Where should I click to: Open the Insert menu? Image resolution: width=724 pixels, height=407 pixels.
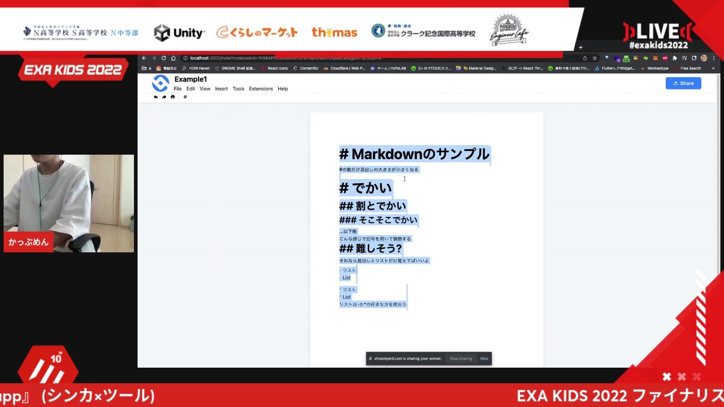pyautogui.click(x=221, y=89)
